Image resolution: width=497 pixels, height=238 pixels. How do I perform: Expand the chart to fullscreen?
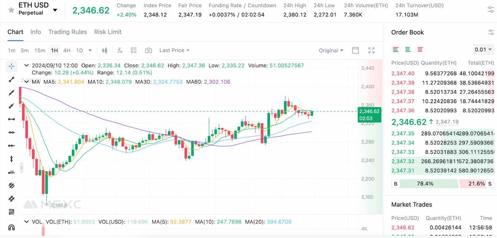pyautogui.click(x=371, y=50)
